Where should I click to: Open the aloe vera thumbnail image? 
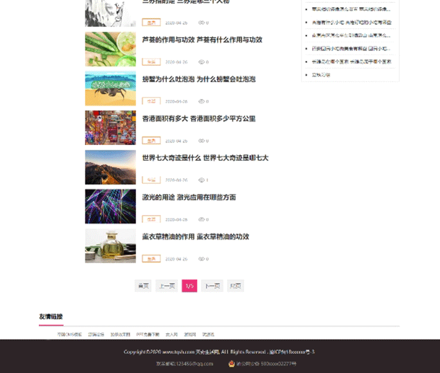[x=110, y=49]
